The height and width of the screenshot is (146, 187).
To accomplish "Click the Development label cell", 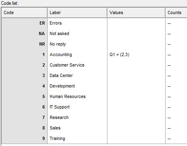I will click(x=77, y=86).
